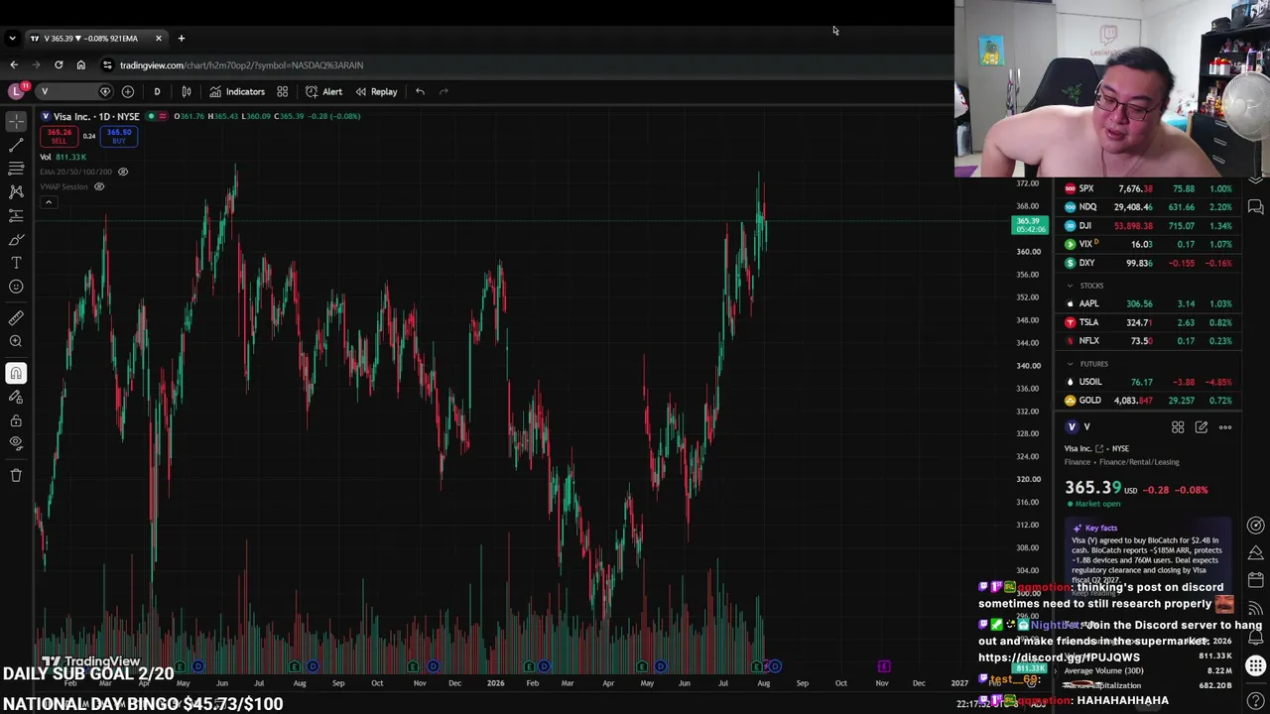Toggle hide all drawings eye icon
Image resolution: width=1270 pixels, height=714 pixels.
(x=16, y=443)
